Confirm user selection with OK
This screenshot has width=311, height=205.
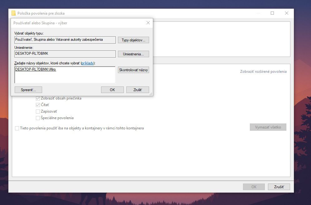point(112,90)
